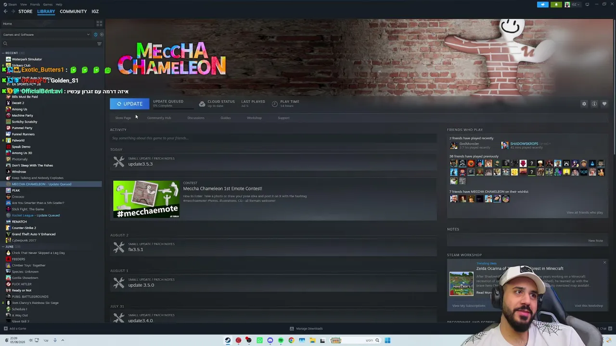Show game info panel

pyautogui.click(x=594, y=104)
